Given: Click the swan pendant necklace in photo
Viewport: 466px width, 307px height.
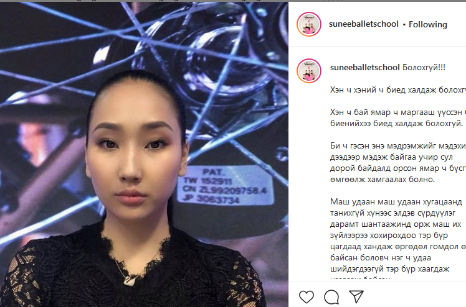Looking at the screenshot, I should (130, 280).
